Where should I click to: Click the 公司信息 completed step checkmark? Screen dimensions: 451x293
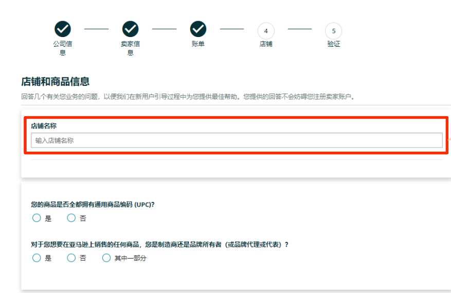63,29
